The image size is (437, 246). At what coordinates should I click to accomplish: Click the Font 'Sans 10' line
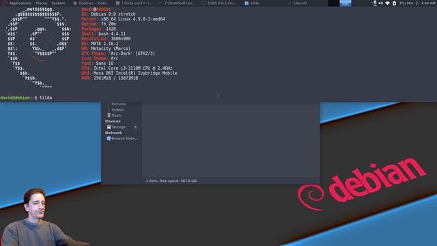104,64
